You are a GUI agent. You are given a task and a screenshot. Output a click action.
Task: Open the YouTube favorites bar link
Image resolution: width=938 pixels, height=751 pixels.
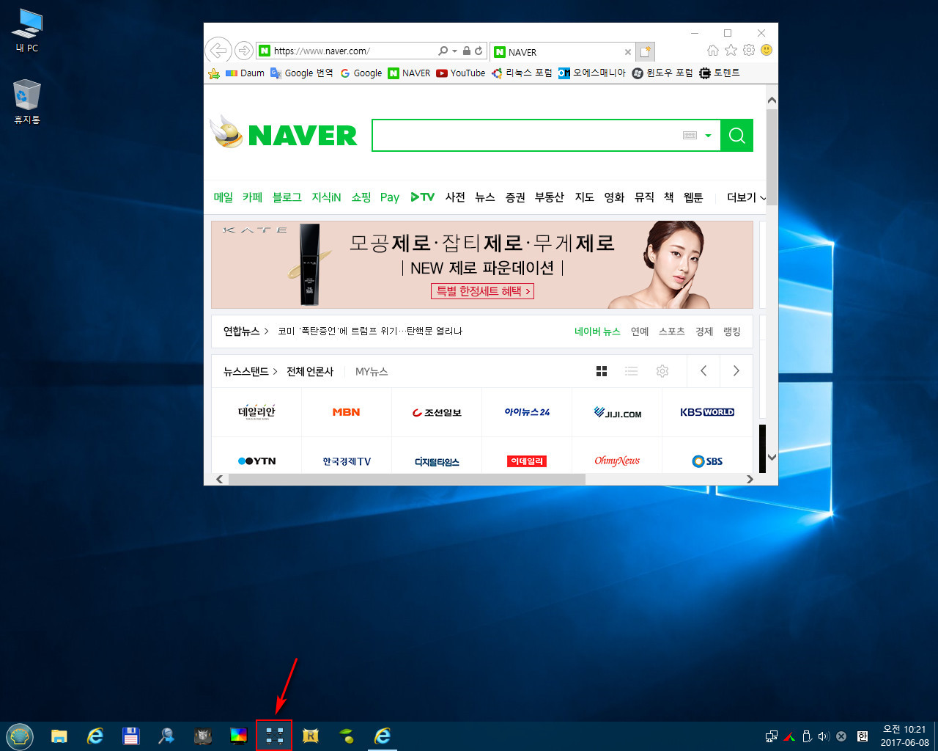click(460, 73)
